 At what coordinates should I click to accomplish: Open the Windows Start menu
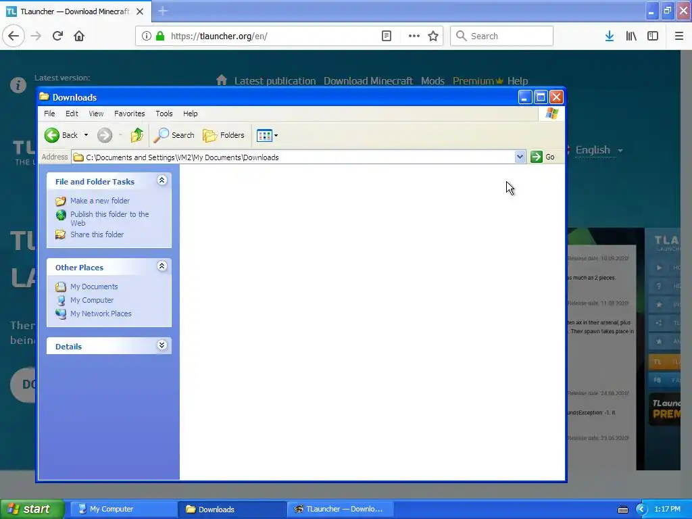[32, 509]
